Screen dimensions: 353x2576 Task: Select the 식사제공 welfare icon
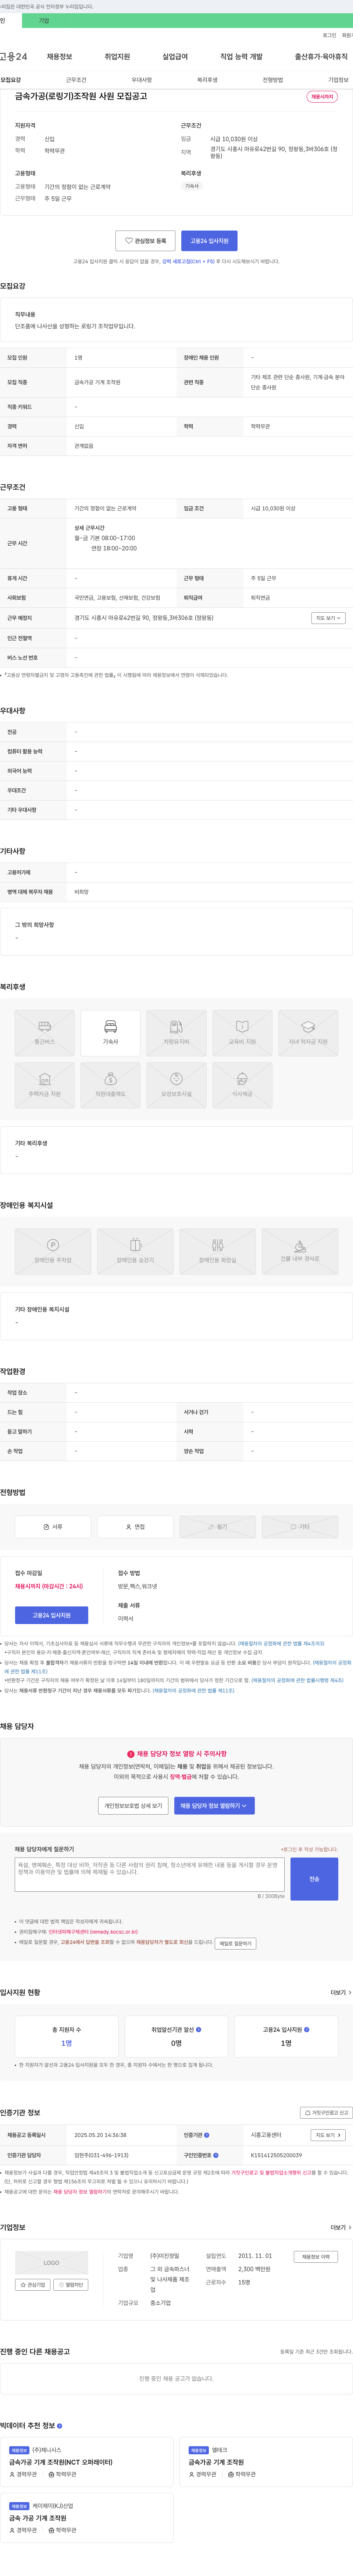242,1085
